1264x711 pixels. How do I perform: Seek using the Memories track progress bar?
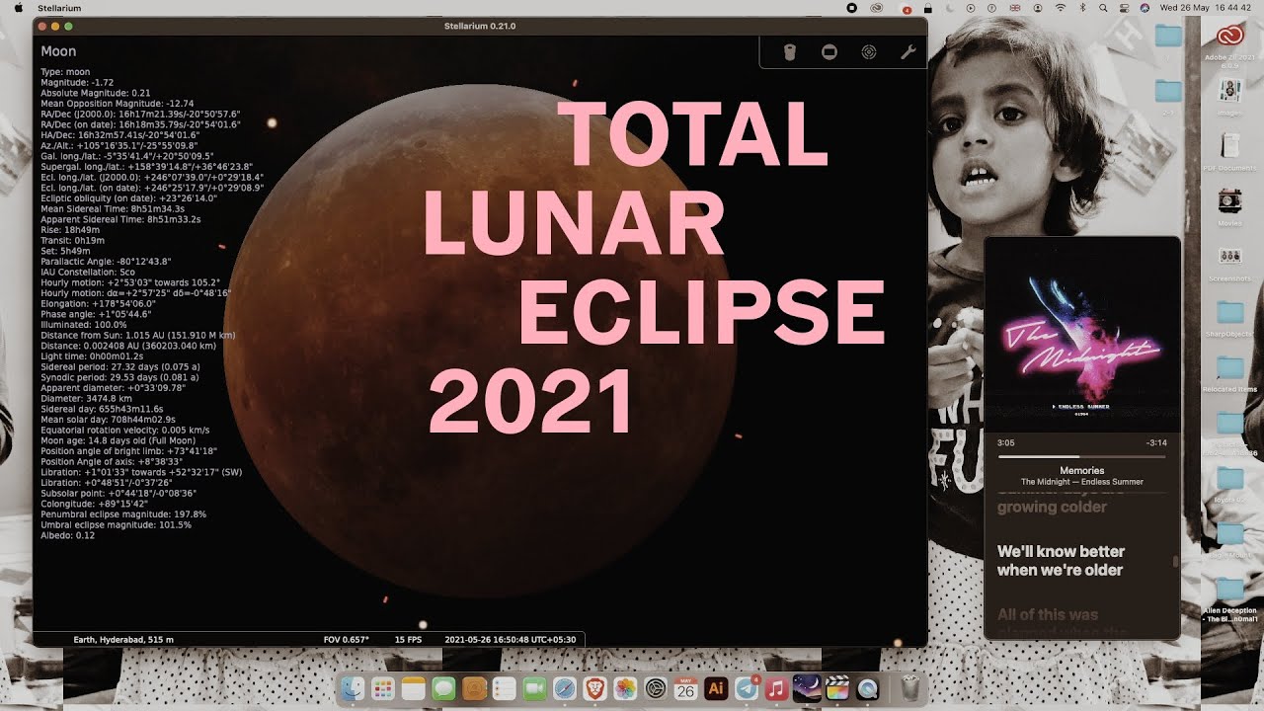click(1082, 456)
